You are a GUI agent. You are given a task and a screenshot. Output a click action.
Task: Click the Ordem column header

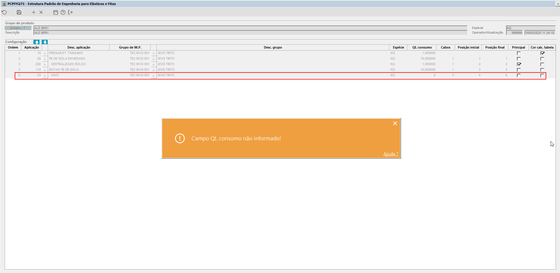13,47
